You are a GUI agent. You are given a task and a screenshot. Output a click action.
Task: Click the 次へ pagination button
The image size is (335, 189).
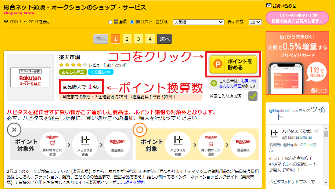pyautogui.click(x=165, y=39)
